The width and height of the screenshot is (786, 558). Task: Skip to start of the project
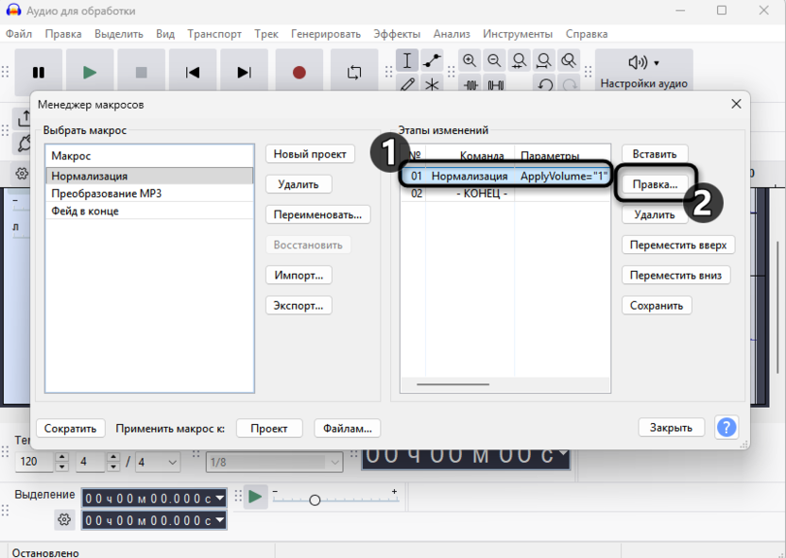pyautogui.click(x=193, y=72)
